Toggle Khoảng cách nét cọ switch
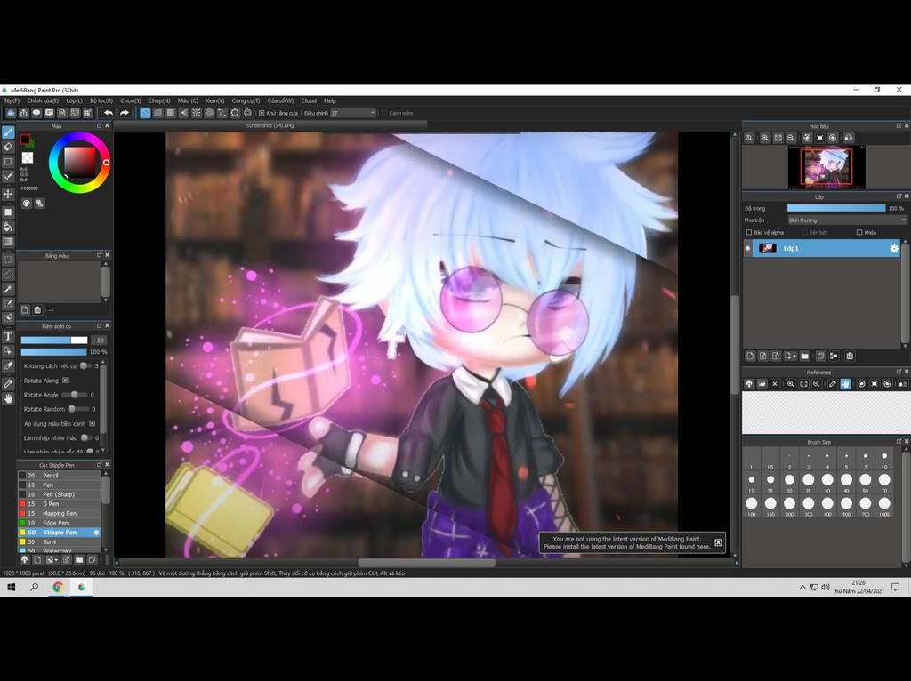Screen dimensions: 911x681 tap(85, 365)
